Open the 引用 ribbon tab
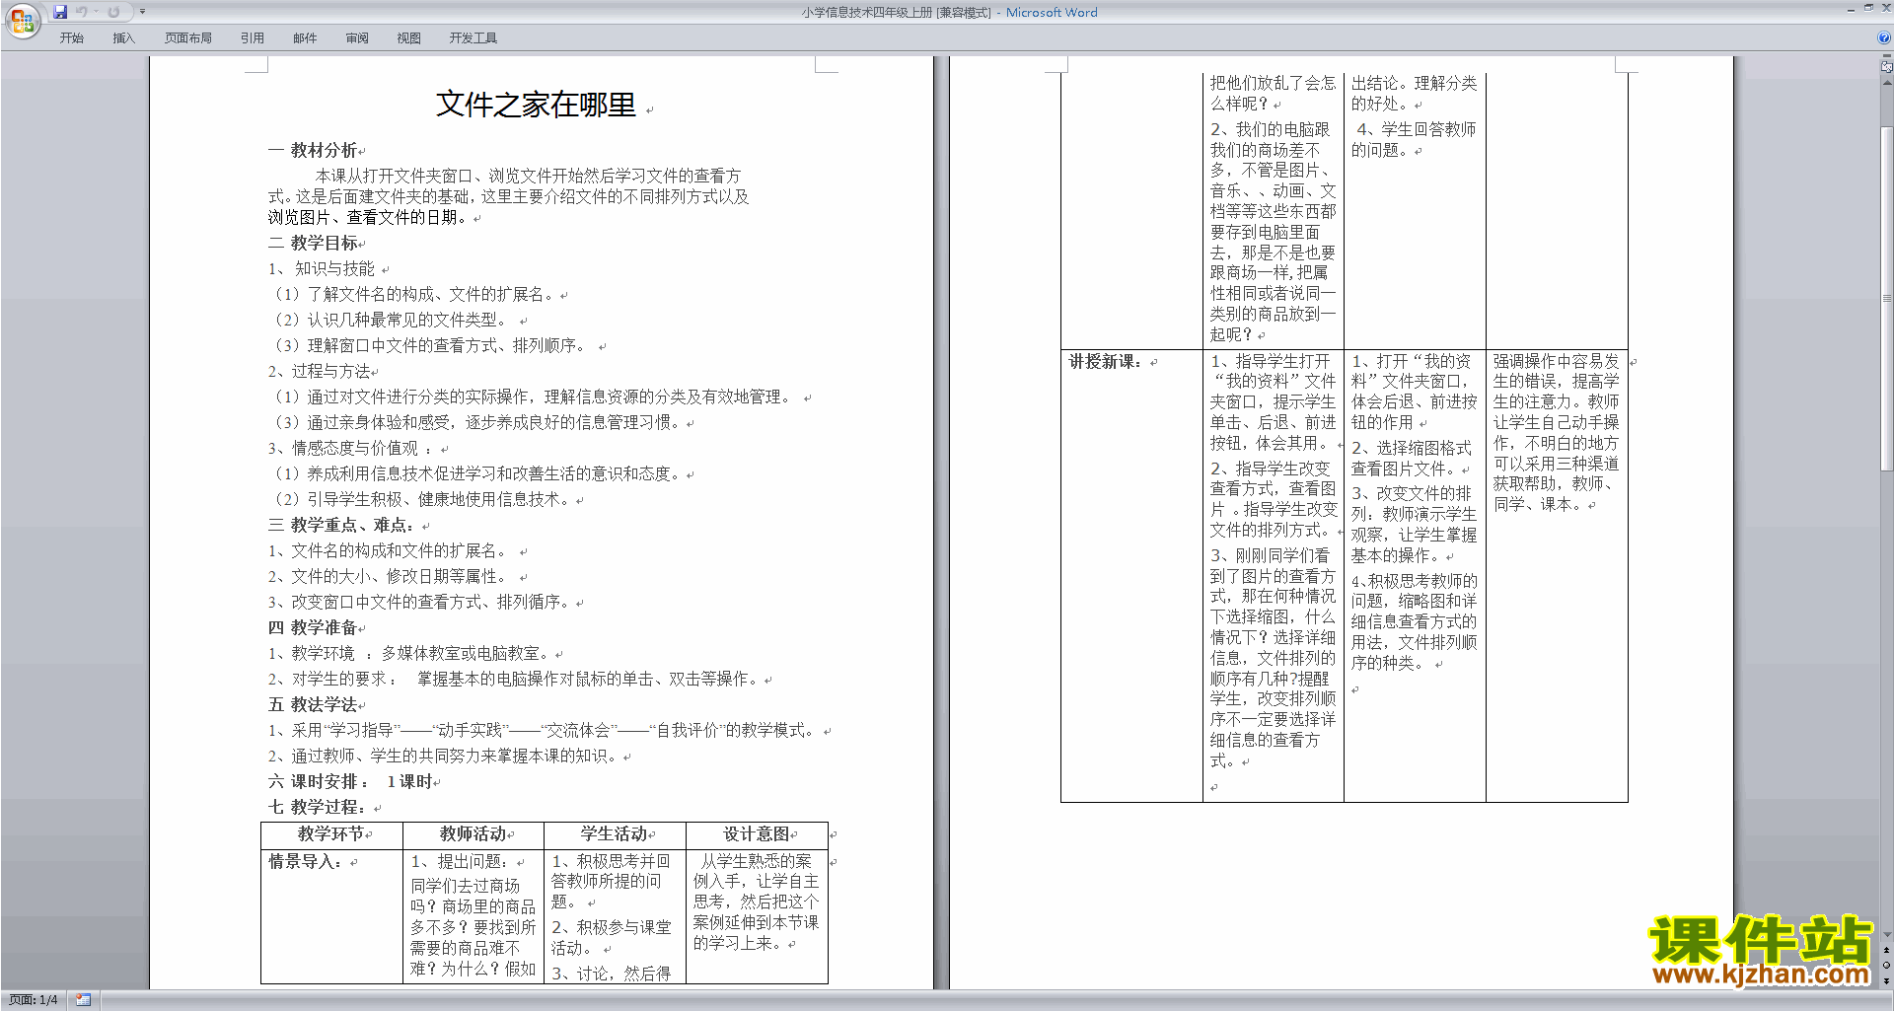Screen dimensions: 1894x1011 point(253,38)
